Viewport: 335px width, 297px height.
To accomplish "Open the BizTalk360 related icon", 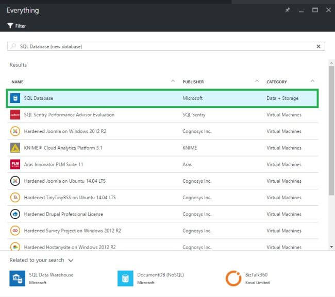I will (233, 278).
